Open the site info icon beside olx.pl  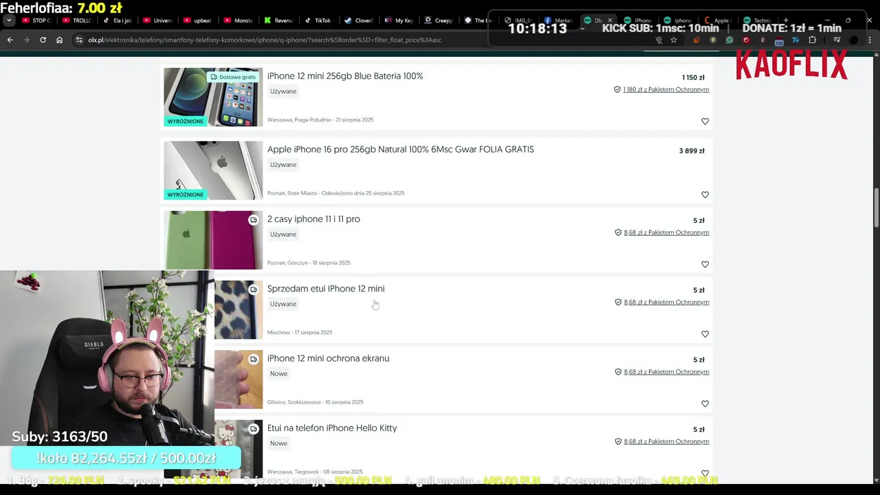[80, 40]
